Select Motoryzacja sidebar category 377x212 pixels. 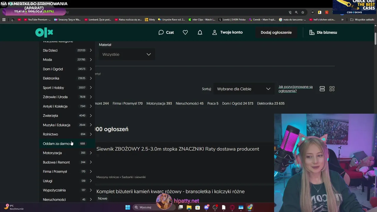(x=67, y=153)
